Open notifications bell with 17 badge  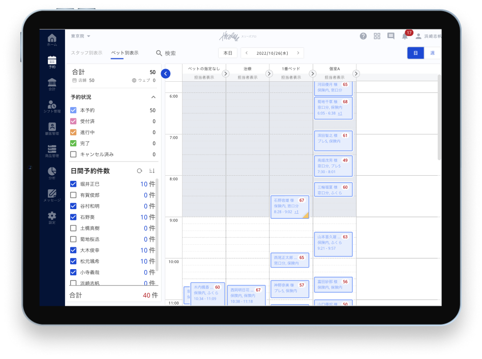[405, 36]
